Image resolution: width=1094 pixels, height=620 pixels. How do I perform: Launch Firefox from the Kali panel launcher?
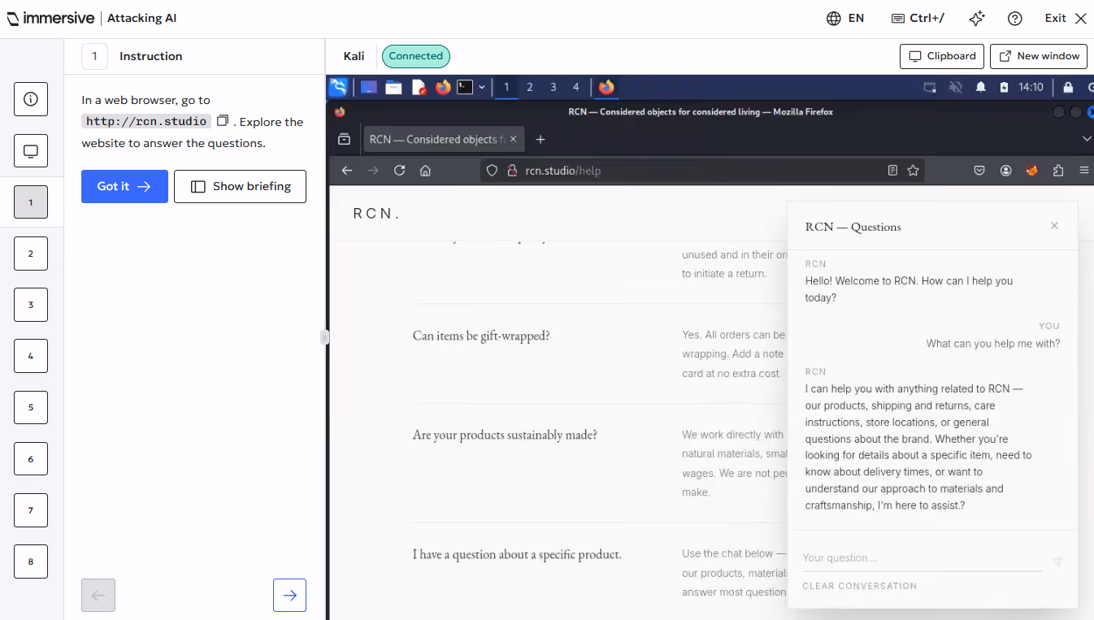(443, 87)
